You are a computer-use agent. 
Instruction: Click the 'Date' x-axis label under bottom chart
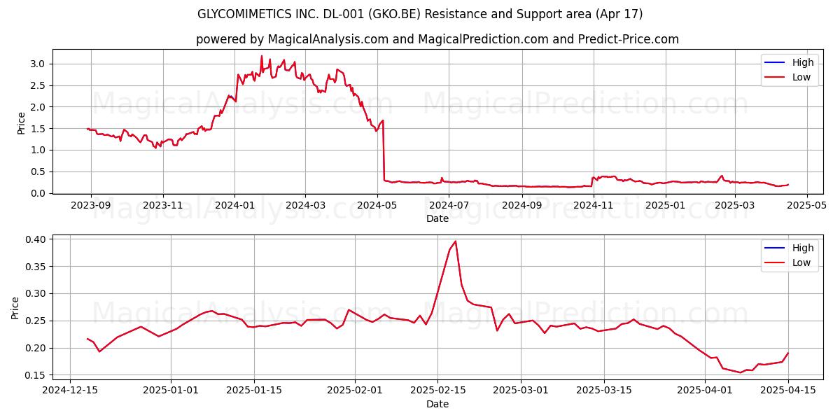click(437, 404)
